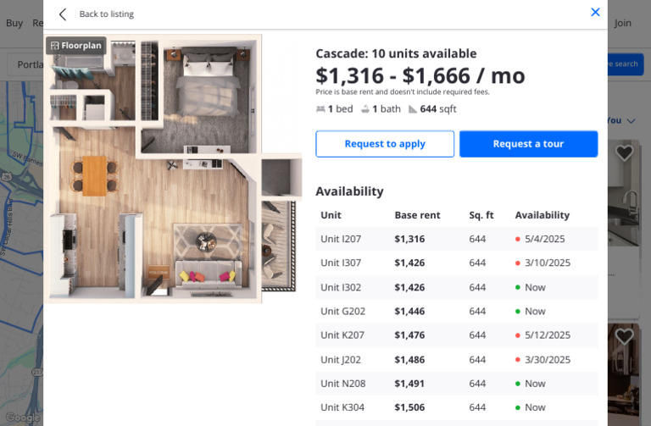
Task: Select Unit G202 available now row
Action: [x=456, y=311]
